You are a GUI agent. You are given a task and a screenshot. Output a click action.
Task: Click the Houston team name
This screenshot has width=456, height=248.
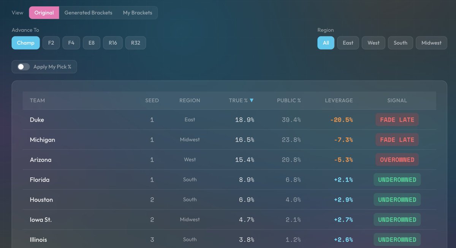41,200
